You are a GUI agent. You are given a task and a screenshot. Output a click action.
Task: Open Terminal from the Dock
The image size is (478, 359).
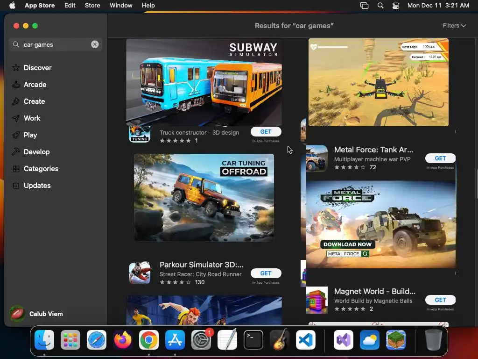[253, 340]
